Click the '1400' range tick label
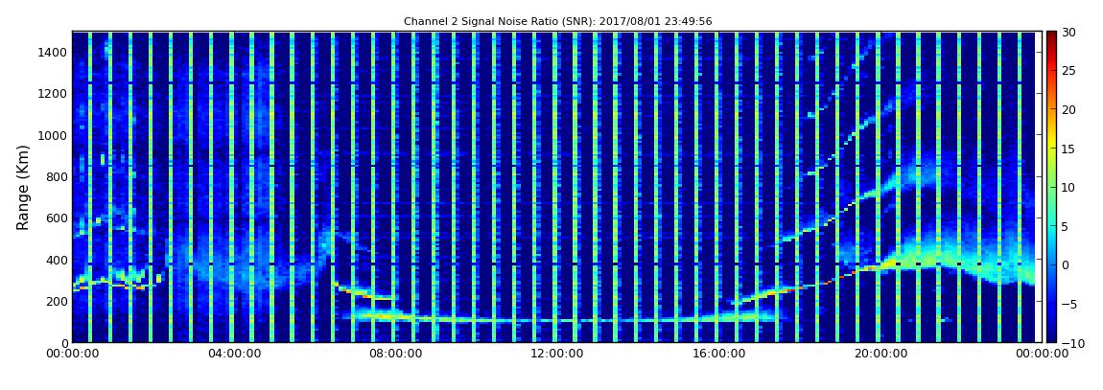The width and height of the screenshot is (1103, 390). click(54, 52)
